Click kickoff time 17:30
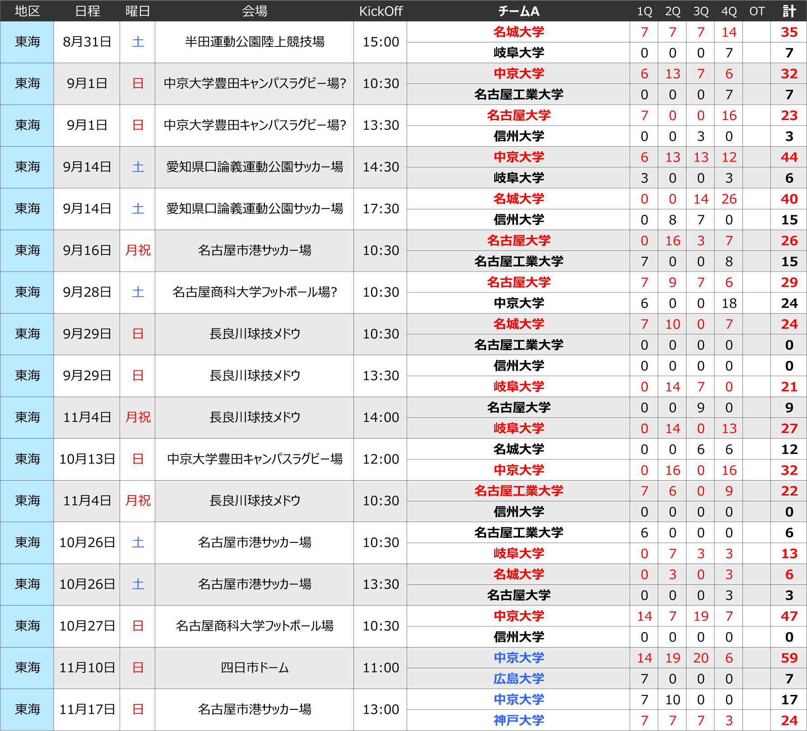Screen dimensions: 807x731 point(380,209)
